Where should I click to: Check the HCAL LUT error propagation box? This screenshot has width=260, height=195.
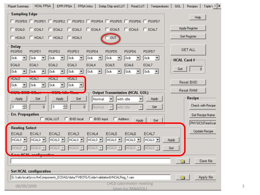42,119
